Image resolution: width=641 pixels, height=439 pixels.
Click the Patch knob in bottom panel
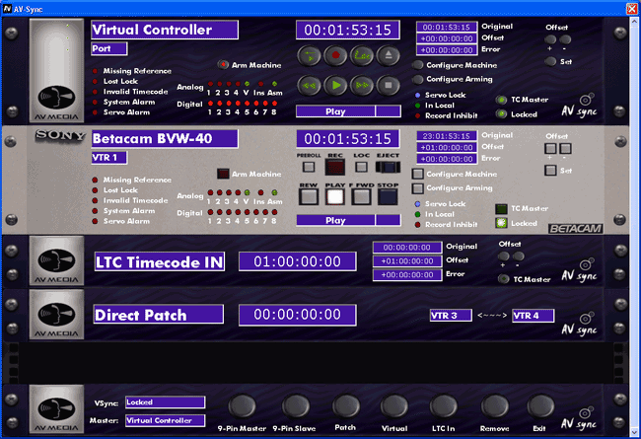pyautogui.click(x=346, y=405)
